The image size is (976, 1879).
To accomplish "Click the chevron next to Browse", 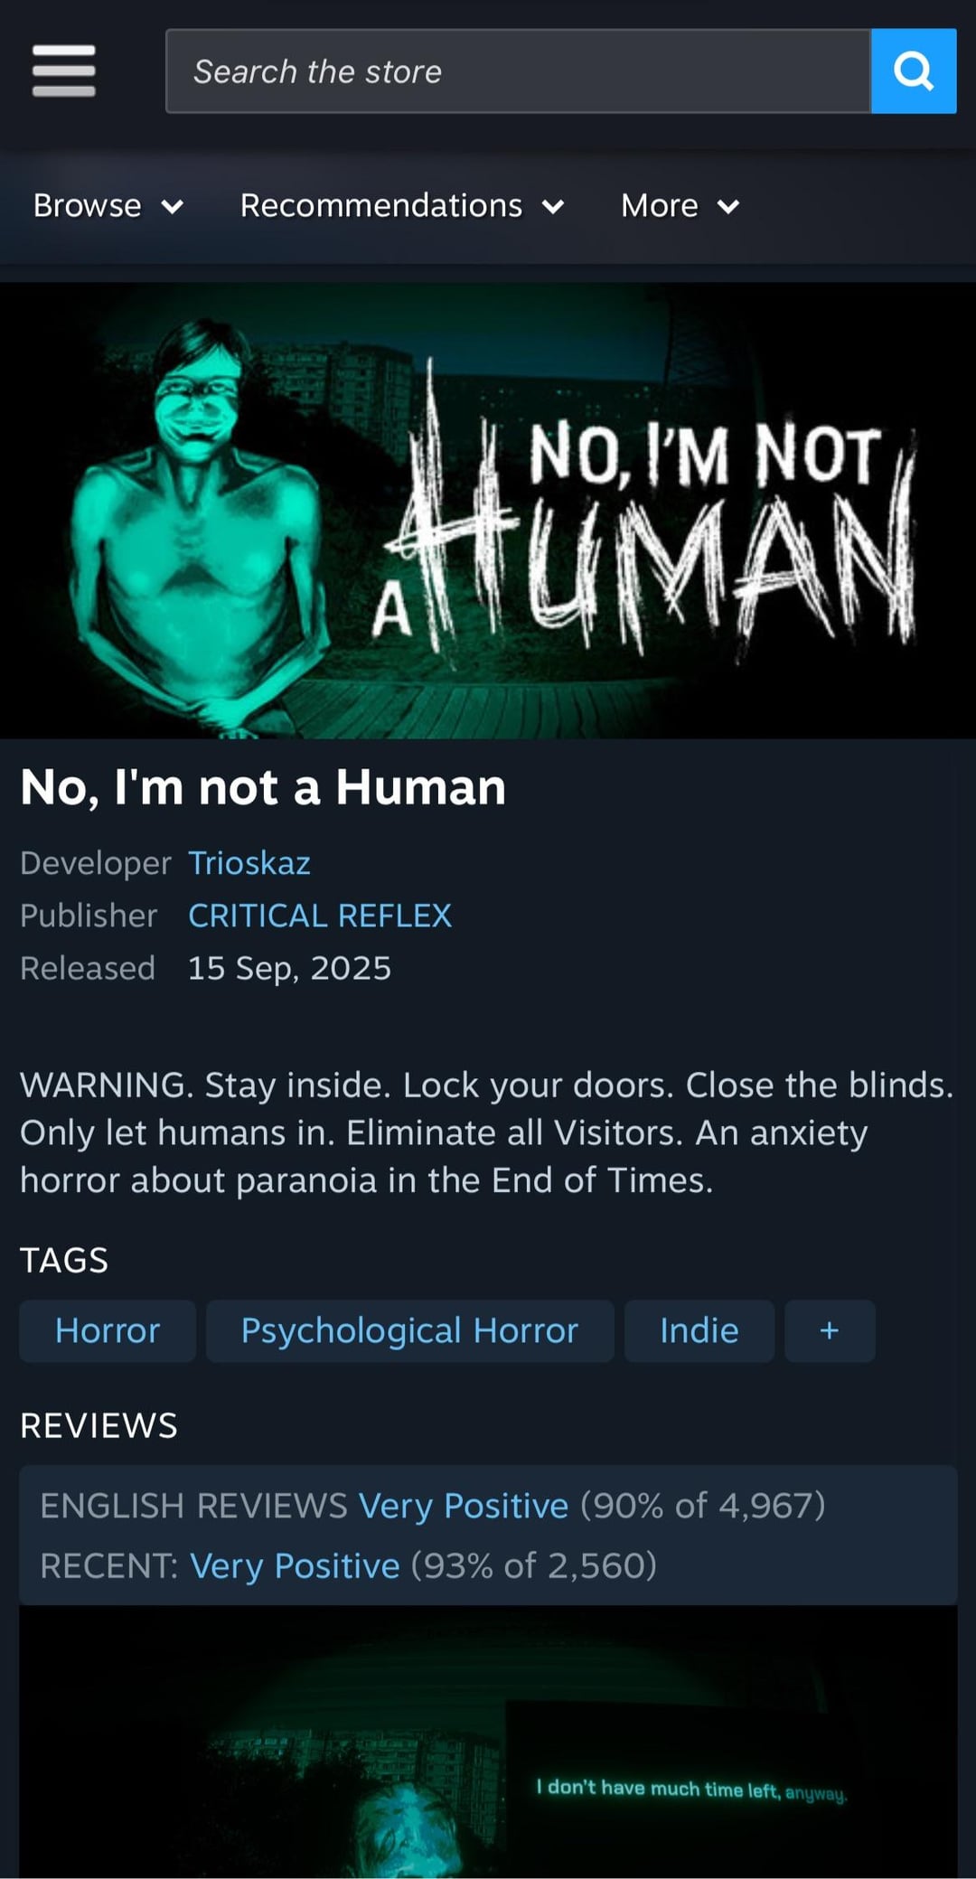I will 173,208.
